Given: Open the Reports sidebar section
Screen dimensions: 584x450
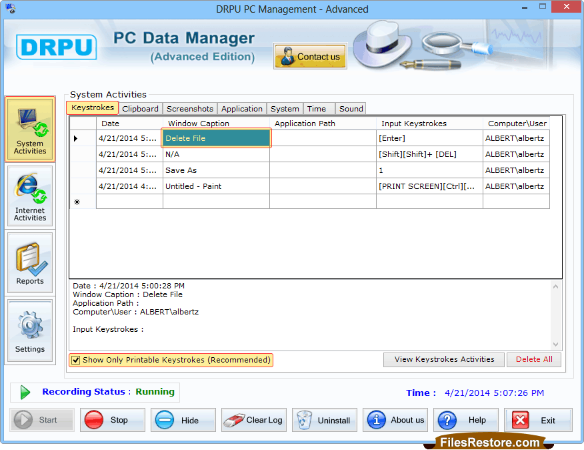Looking at the screenshot, I should (x=30, y=262).
